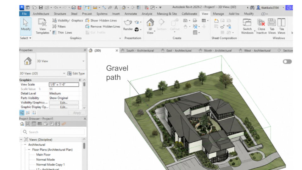Image resolution: width=302 pixels, height=170 pixels.
Task: Click the Open folder icon in quick access toolbar
Action: pos(35,8)
